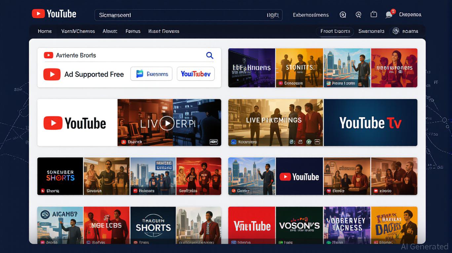Click the second round badge icon in header

[x=358, y=14]
